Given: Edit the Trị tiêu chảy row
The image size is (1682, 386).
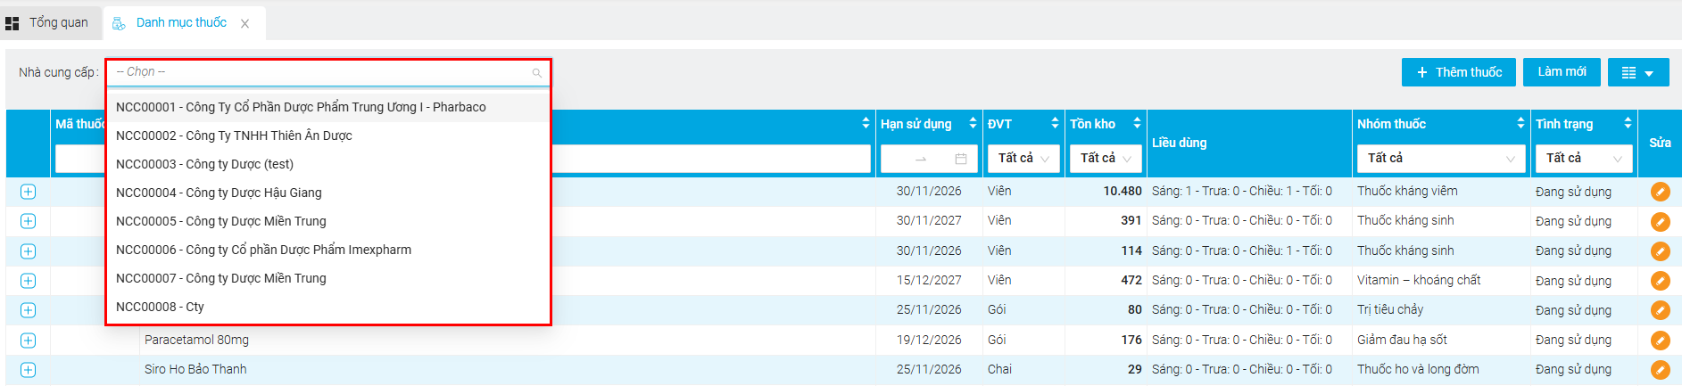Looking at the screenshot, I should (1660, 310).
